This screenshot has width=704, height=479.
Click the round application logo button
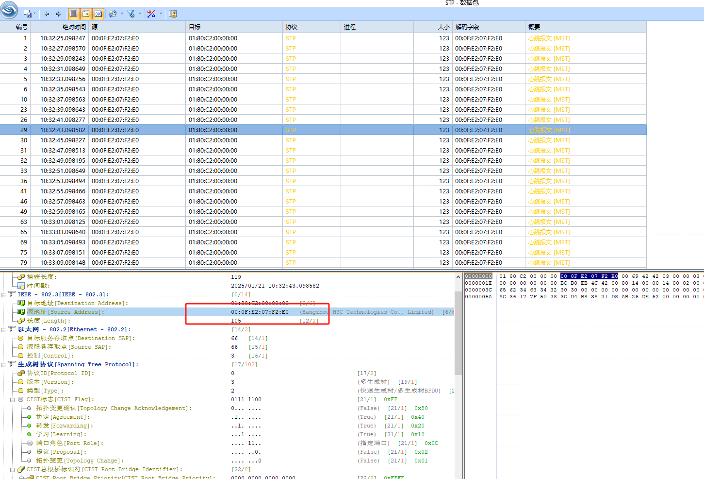[x=9, y=10]
